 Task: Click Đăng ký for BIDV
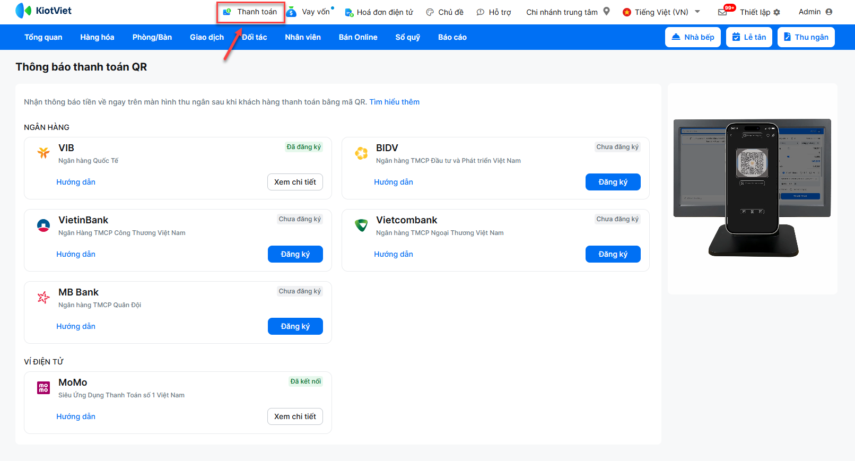[x=613, y=182]
